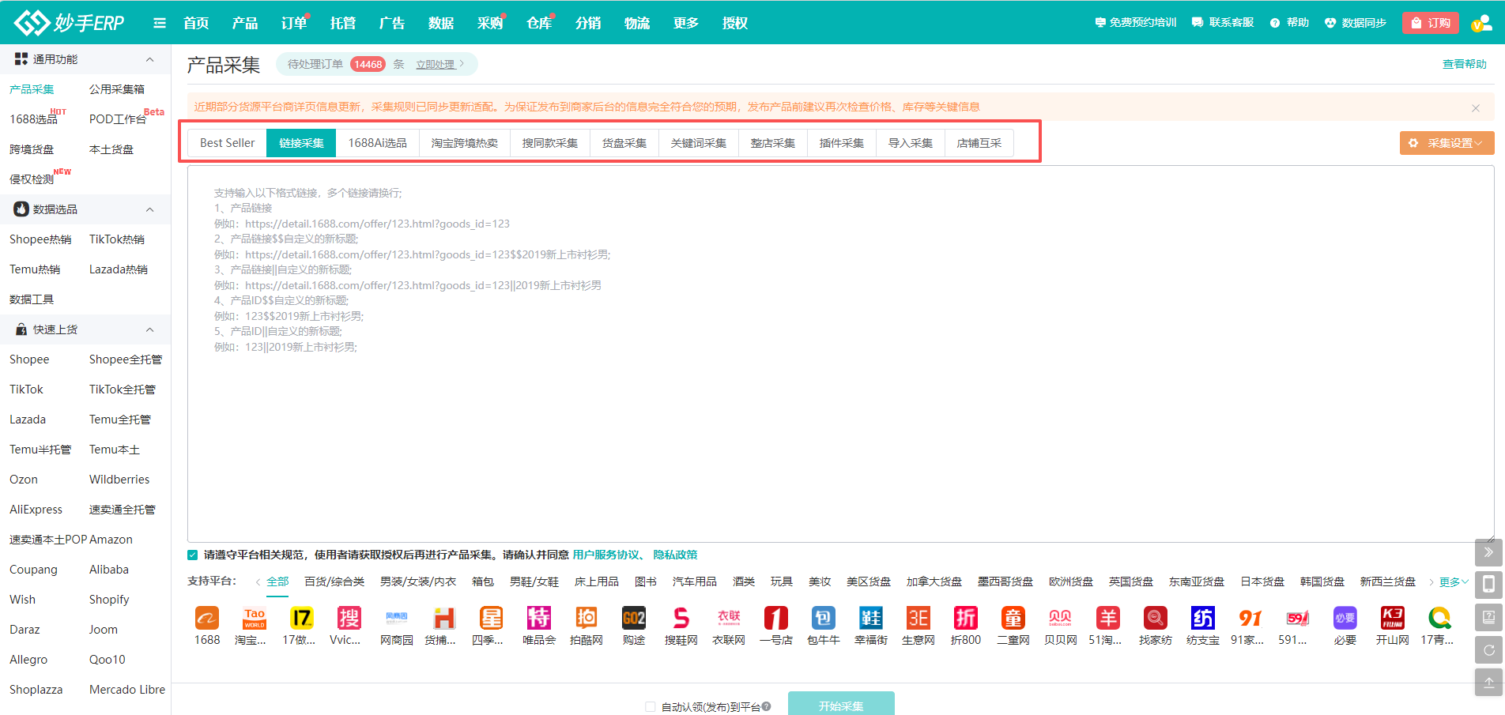Open 1688选品 in the sidebar
This screenshot has width=1505, height=715.
pyautogui.click(x=34, y=119)
